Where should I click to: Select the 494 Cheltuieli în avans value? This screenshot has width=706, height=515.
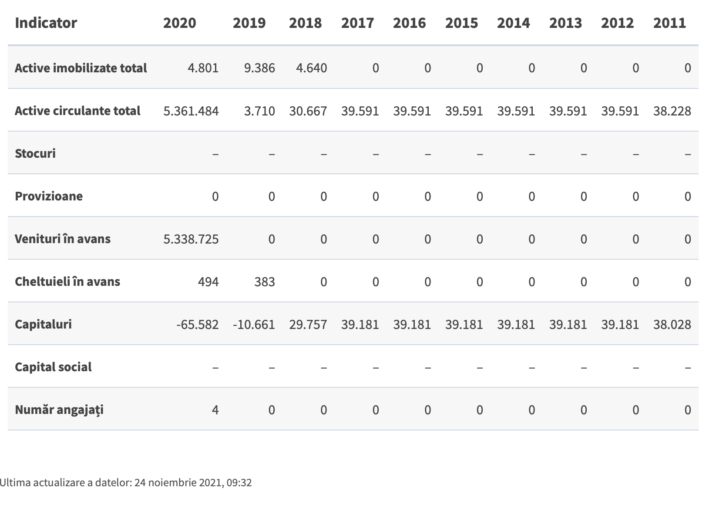point(208,282)
